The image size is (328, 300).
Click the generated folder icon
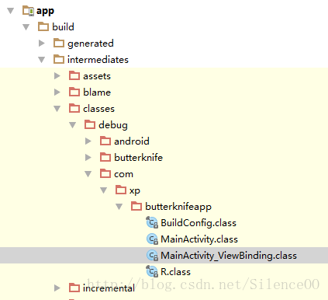pos(59,43)
